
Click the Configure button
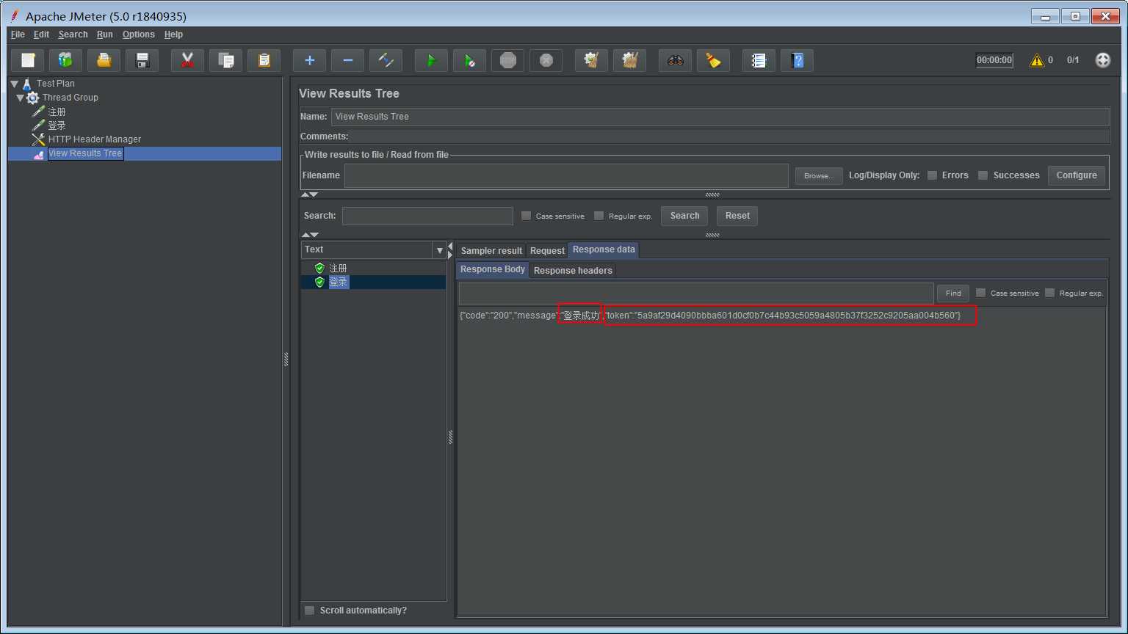[1077, 175]
